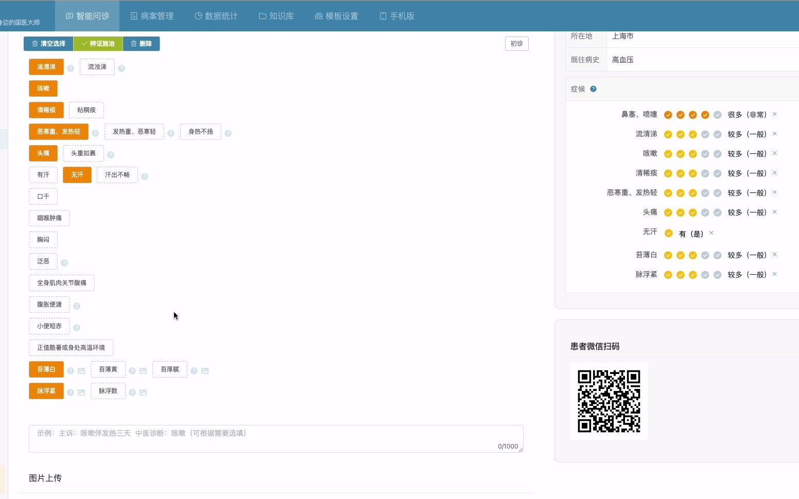
Task: Open the 知识库 tab
Action: (276, 16)
